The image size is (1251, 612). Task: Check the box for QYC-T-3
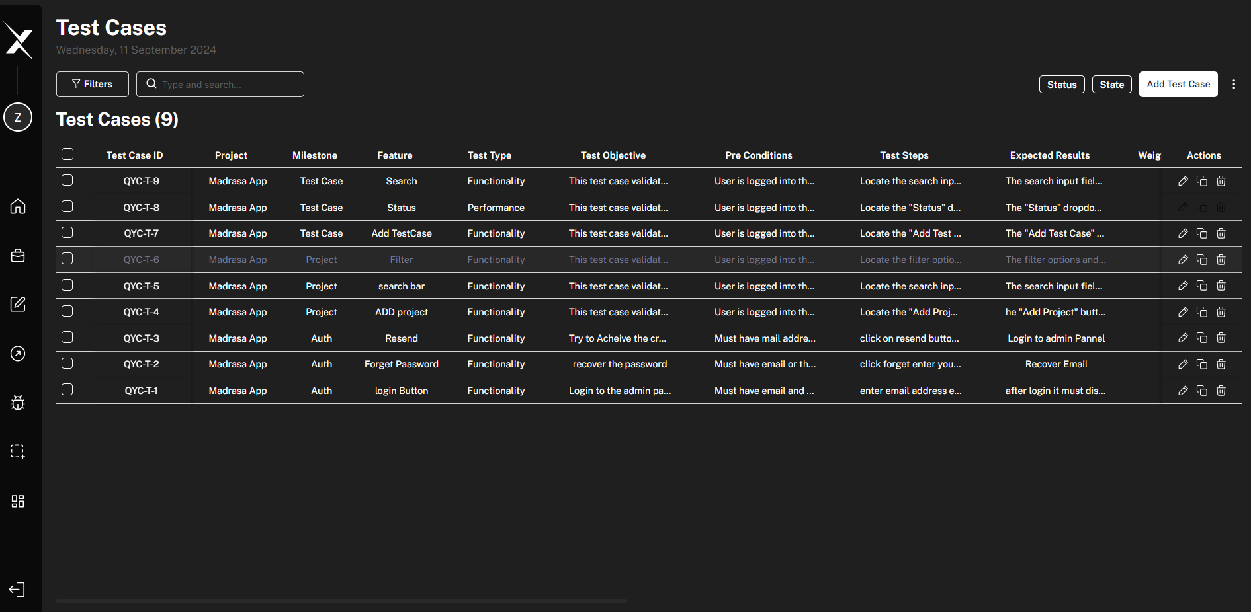[x=67, y=337]
